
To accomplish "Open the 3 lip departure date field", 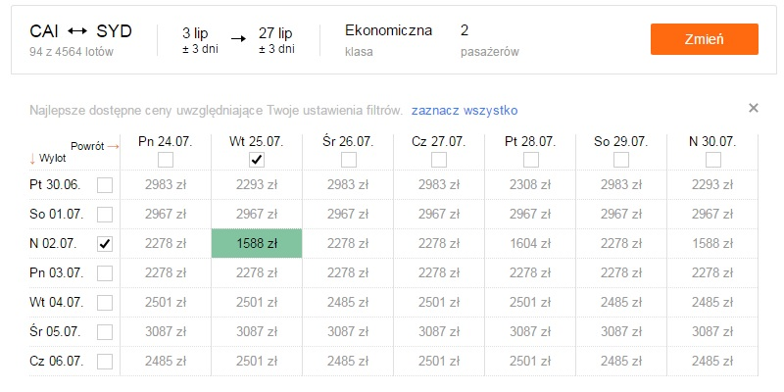I will pyautogui.click(x=200, y=40).
